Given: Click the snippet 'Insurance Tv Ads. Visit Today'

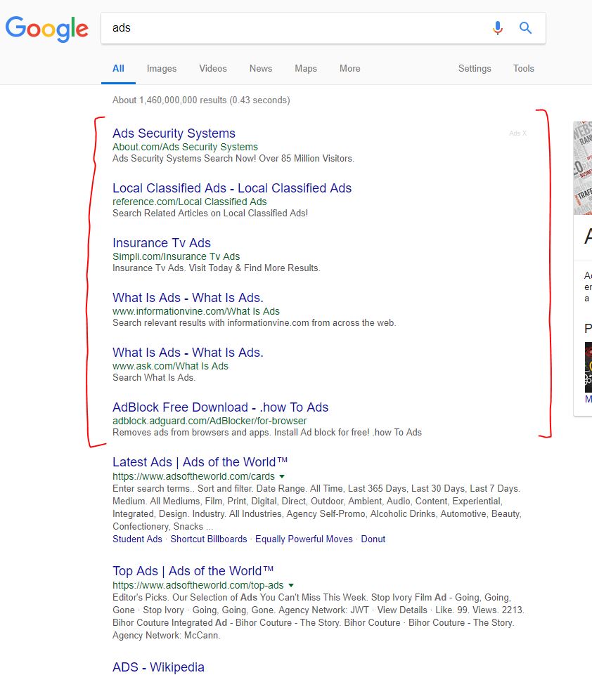Looking at the screenshot, I should pyautogui.click(x=217, y=268).
